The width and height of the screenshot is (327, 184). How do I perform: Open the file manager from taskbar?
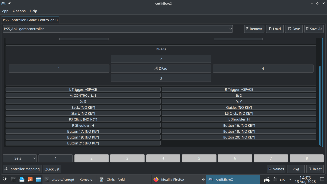pyautogui.click(x=38, y=180)
